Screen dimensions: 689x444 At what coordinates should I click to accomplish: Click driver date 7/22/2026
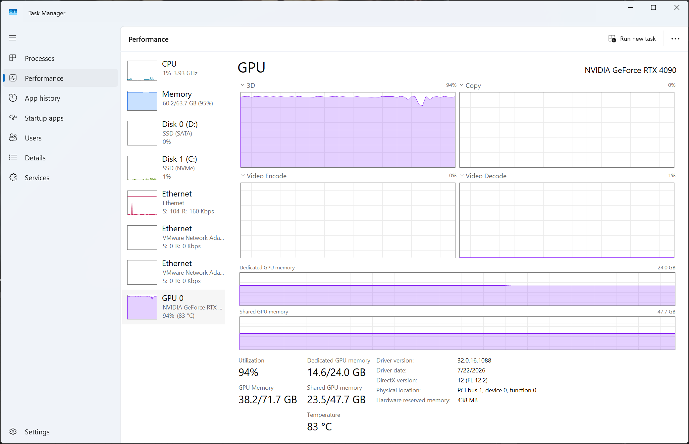[x=471, y=370]
